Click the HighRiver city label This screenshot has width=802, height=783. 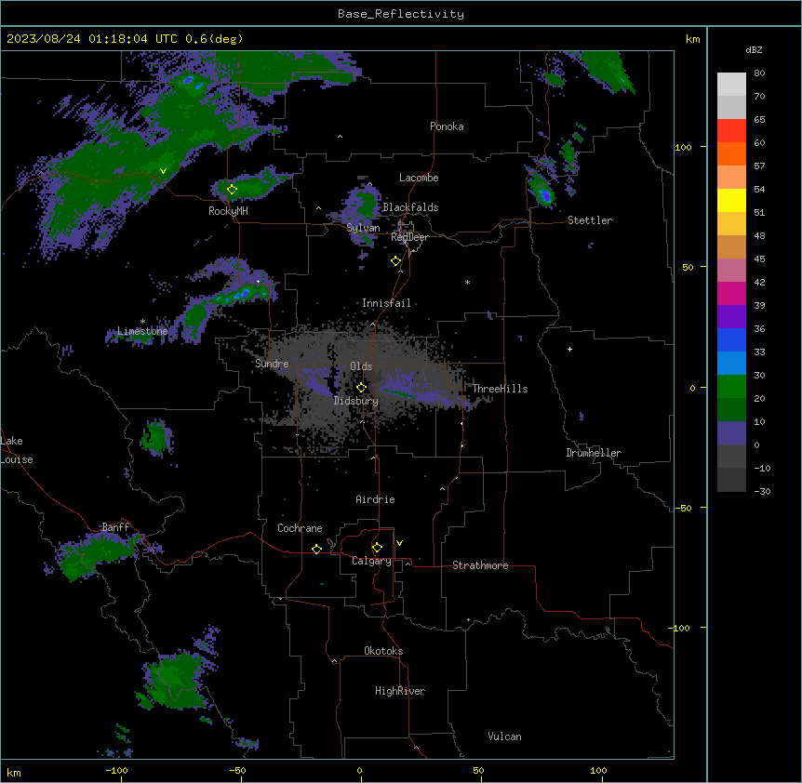(400, 691)
